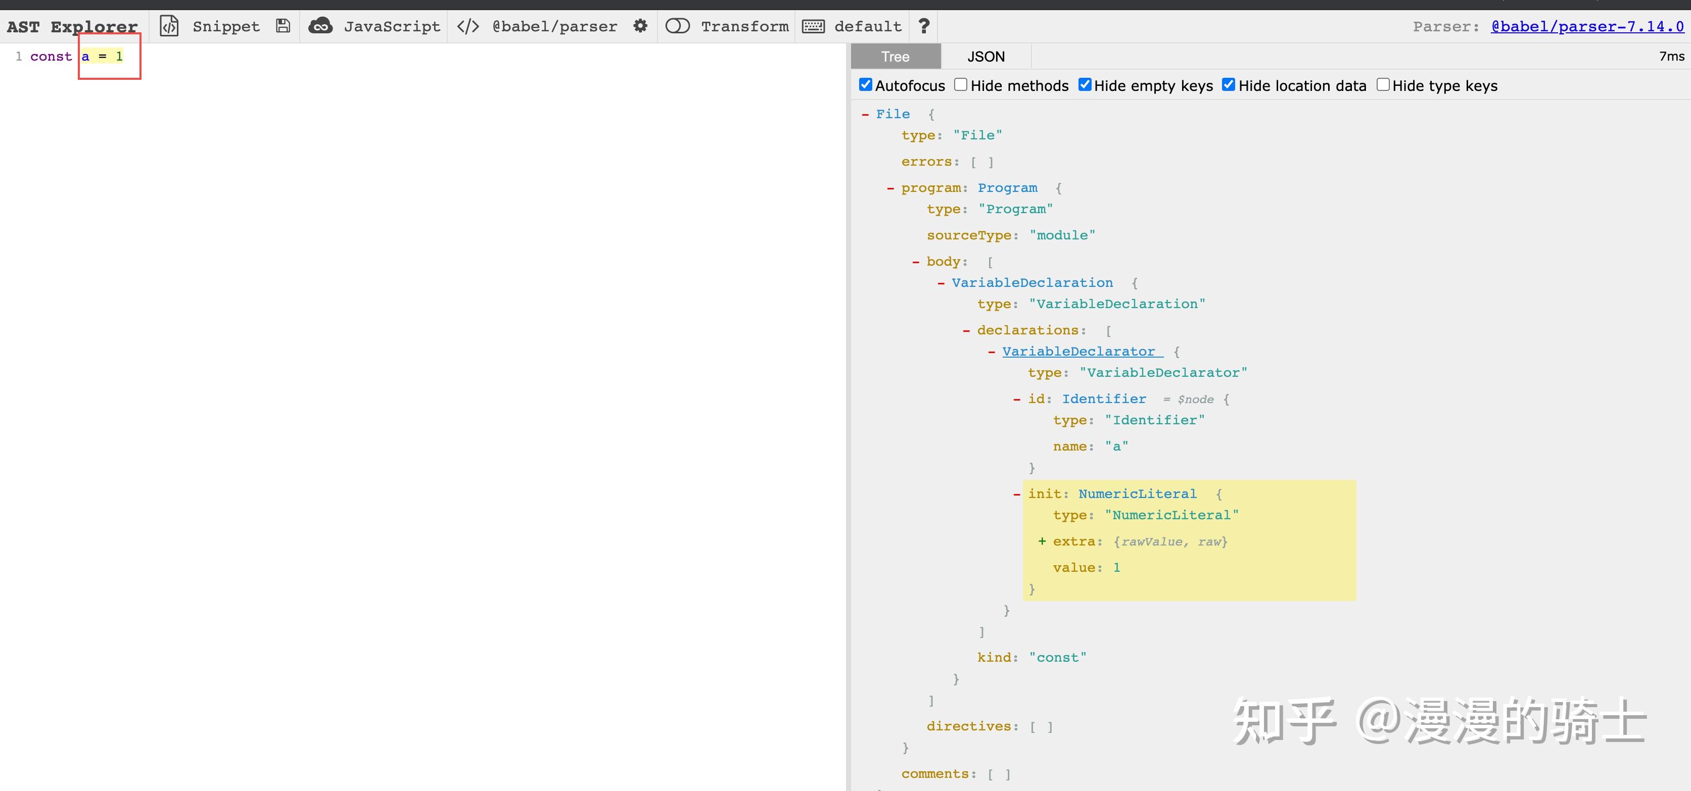
Task: Click the cloud icon beside JavaScript
Action: [320, 26]
